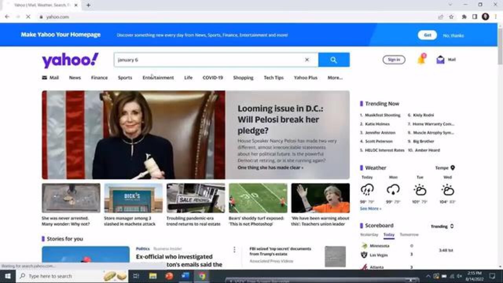Select Monday's rain weather icon
The width and height of the screenshot is (503, 283).
[x=393, y=190]
